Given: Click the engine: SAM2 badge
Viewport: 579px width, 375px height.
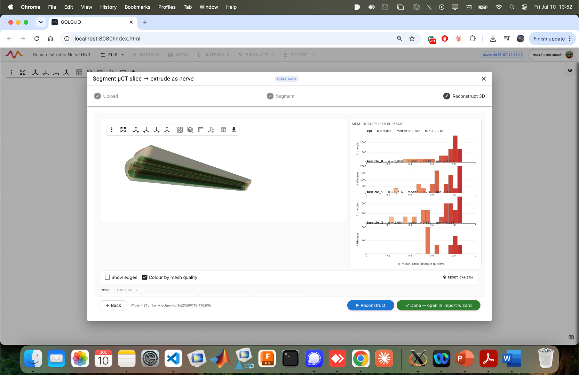Looking at the screenshot, I should 287,79.
